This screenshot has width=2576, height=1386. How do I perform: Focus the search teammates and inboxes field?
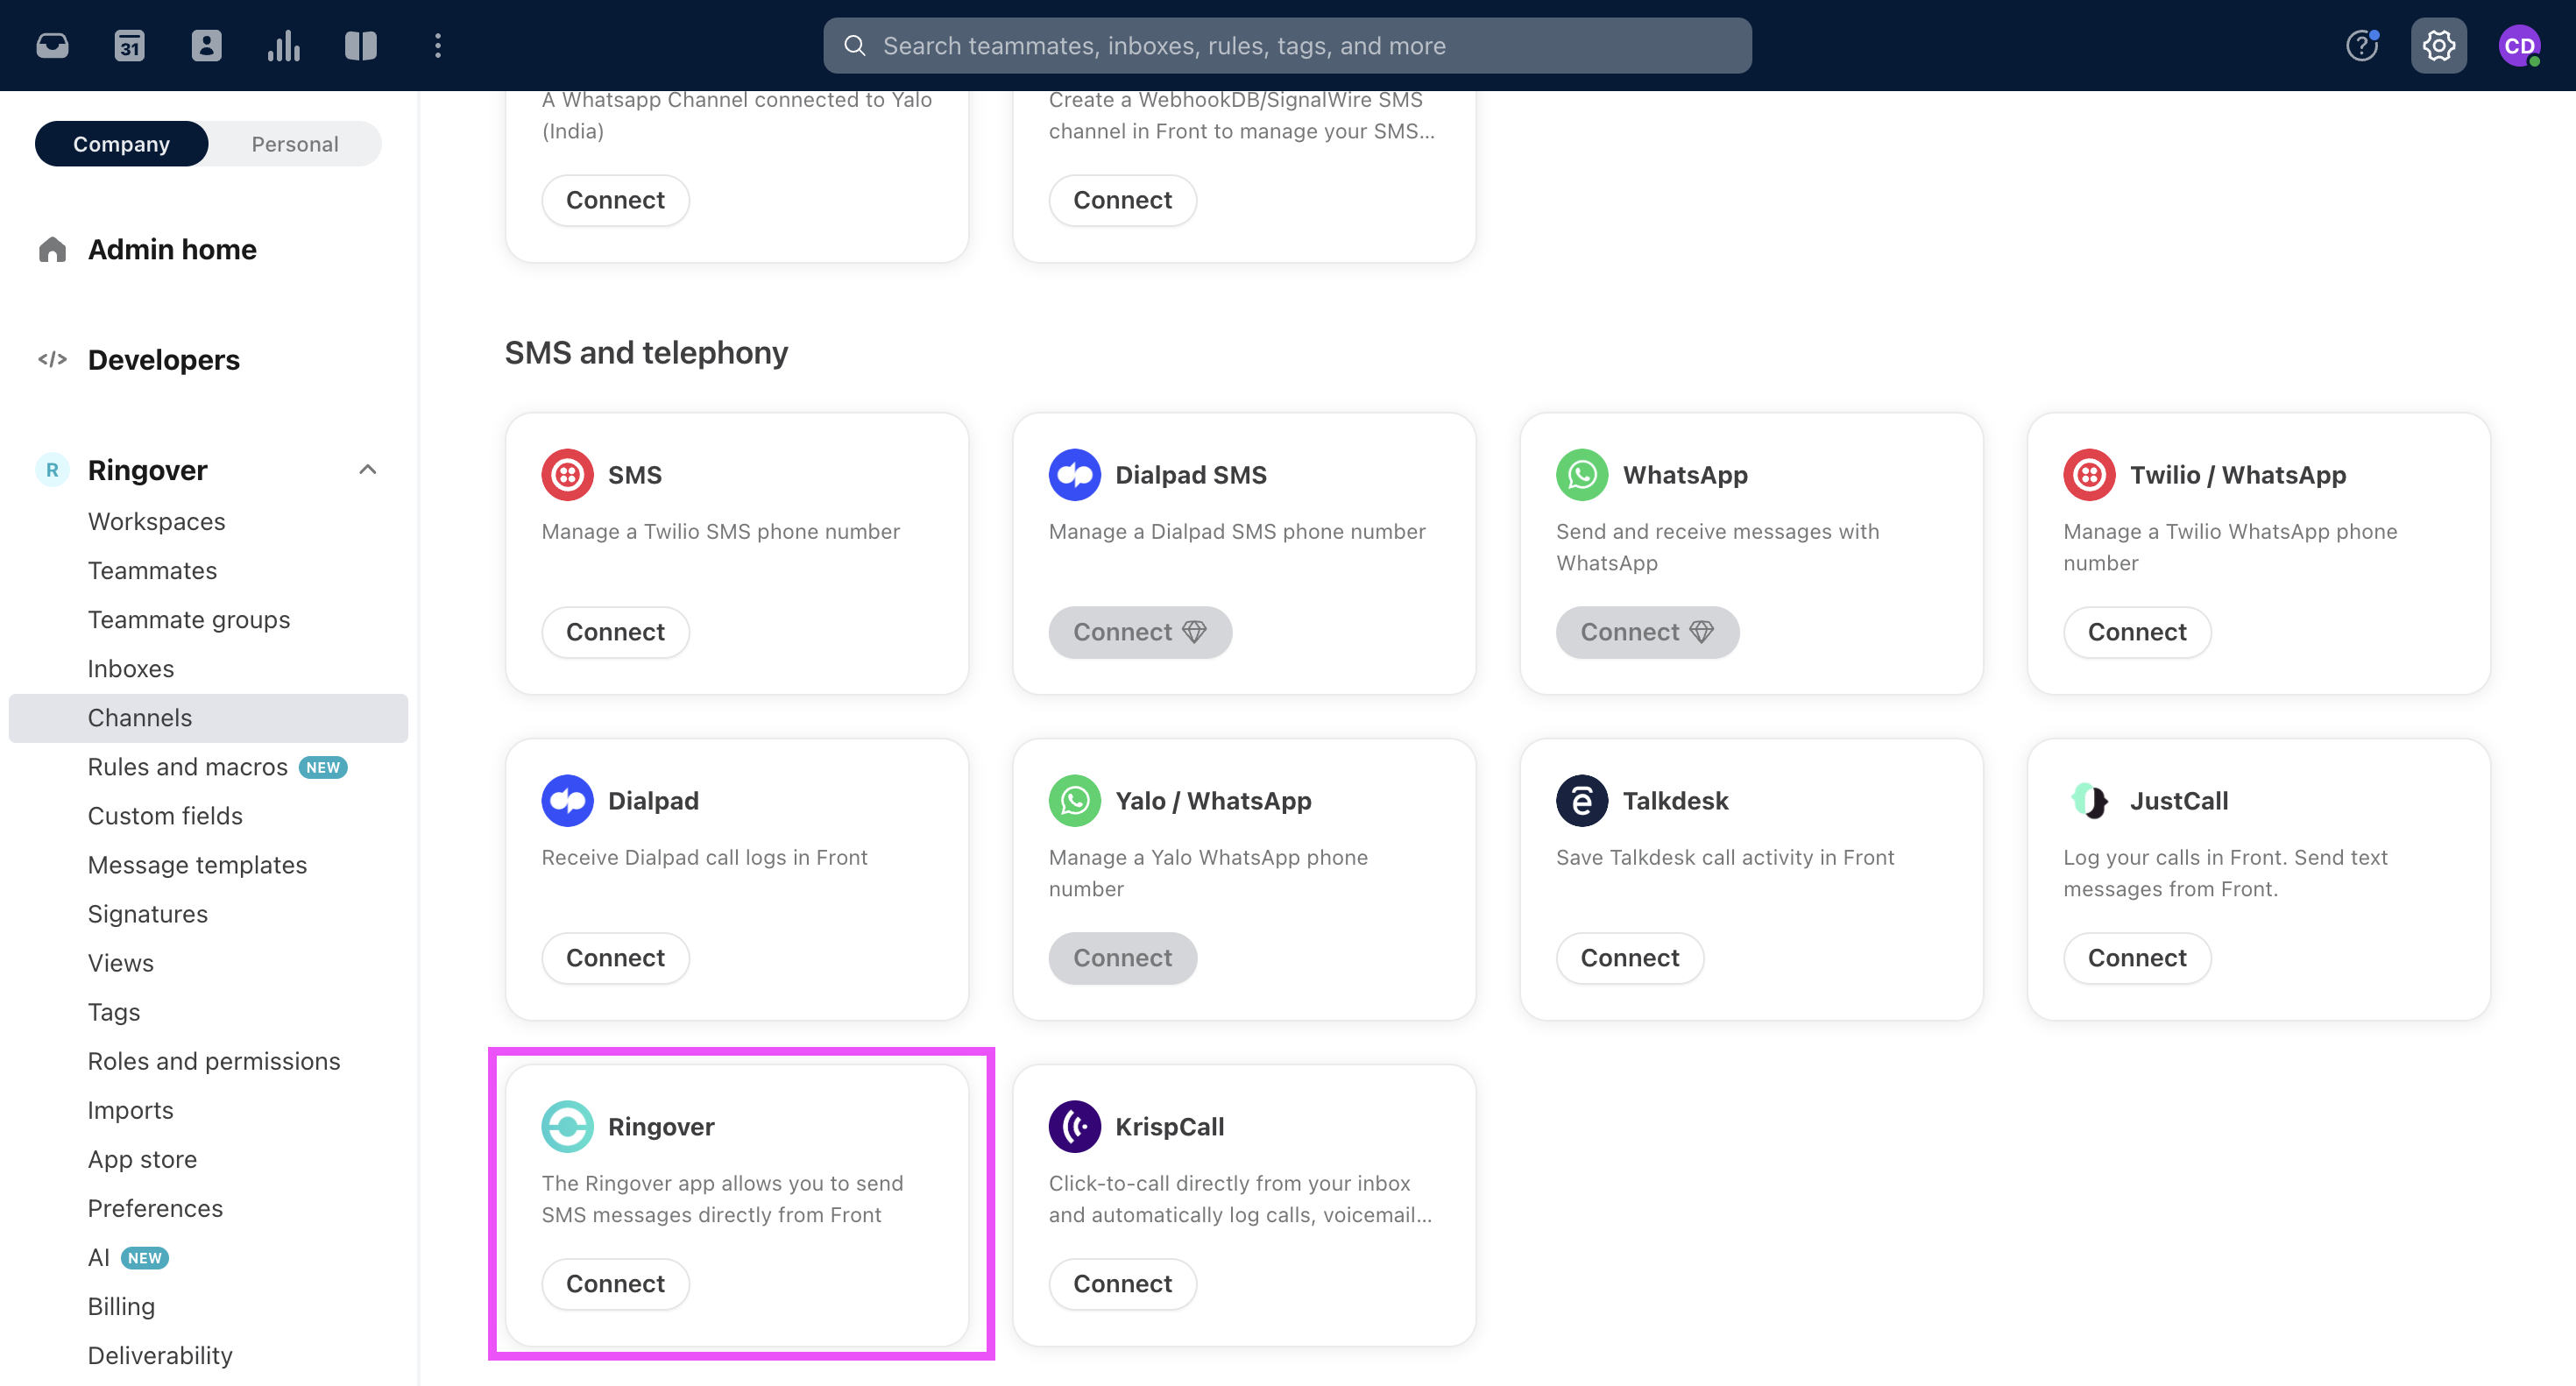tap(1287, 45)
